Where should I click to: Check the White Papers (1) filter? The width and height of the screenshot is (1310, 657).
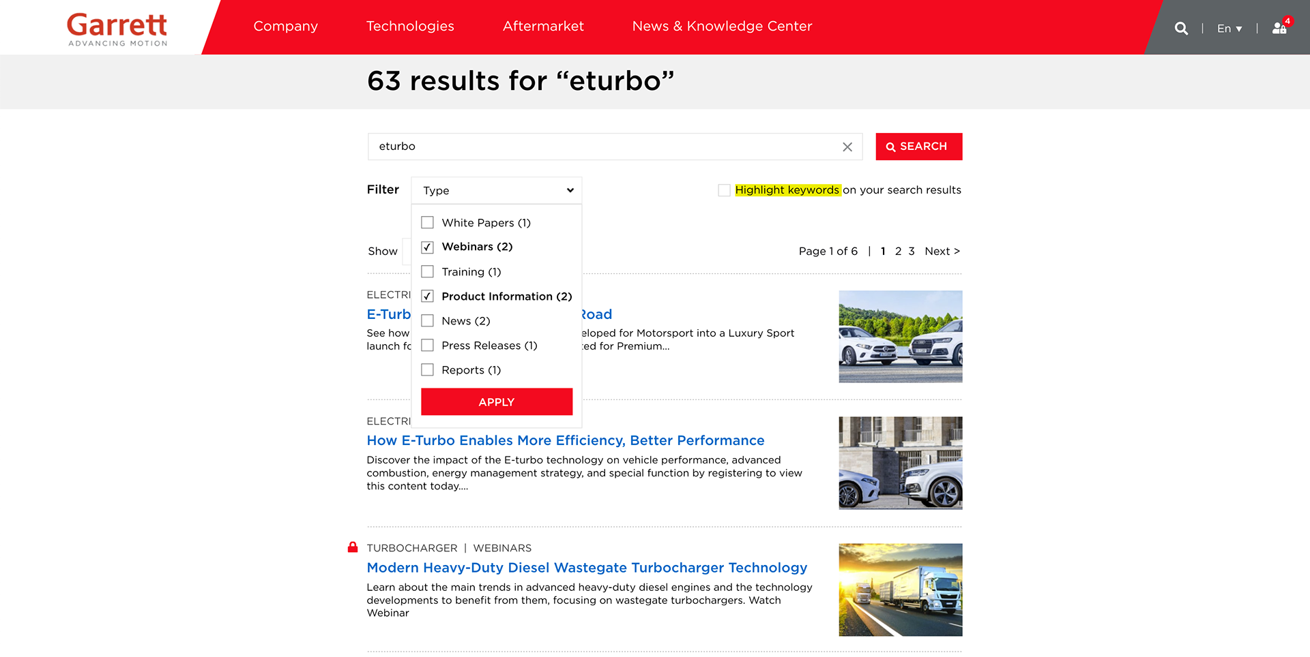(427, 223)
